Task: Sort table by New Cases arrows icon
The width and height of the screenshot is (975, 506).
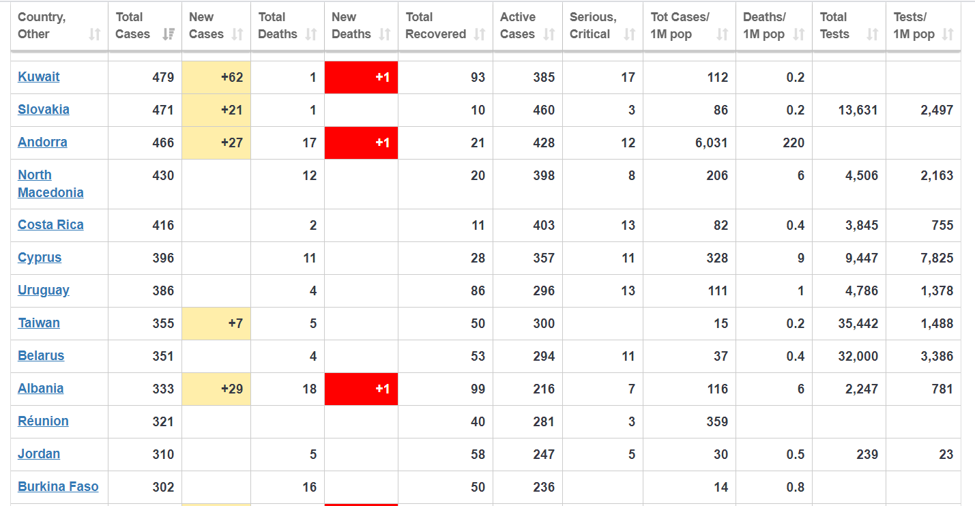Action: point(237,34)
